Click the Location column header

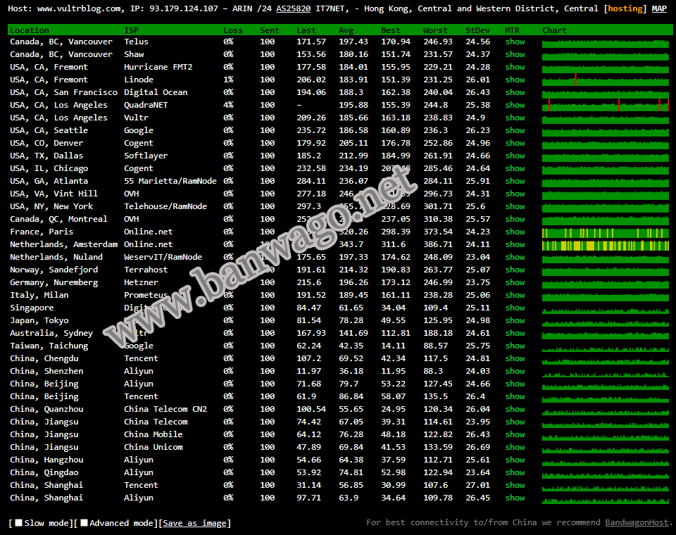(30, 30)
